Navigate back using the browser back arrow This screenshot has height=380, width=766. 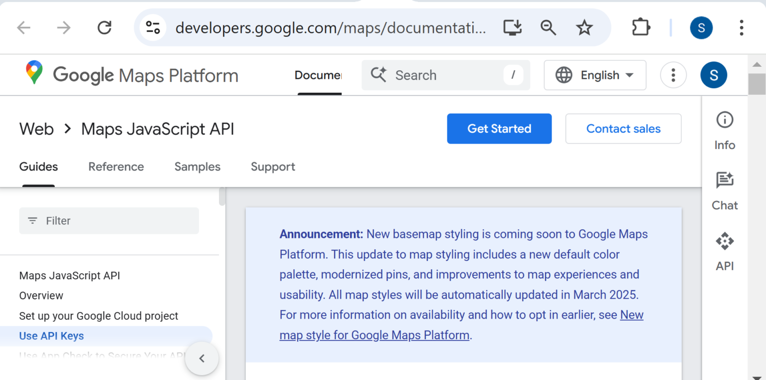tap(23, 27)
